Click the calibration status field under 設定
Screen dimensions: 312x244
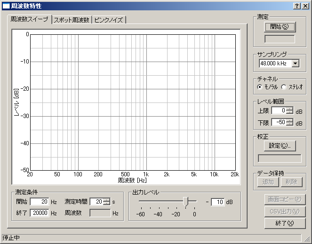pyautogui.click(x=280, y=158)
